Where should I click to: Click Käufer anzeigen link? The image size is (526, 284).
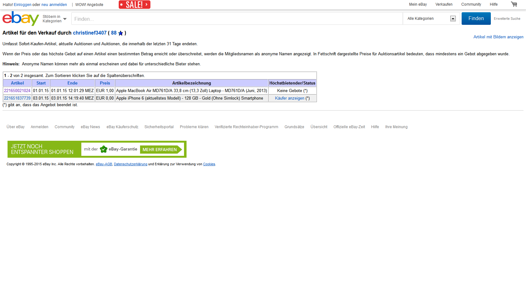click(290, 98)
